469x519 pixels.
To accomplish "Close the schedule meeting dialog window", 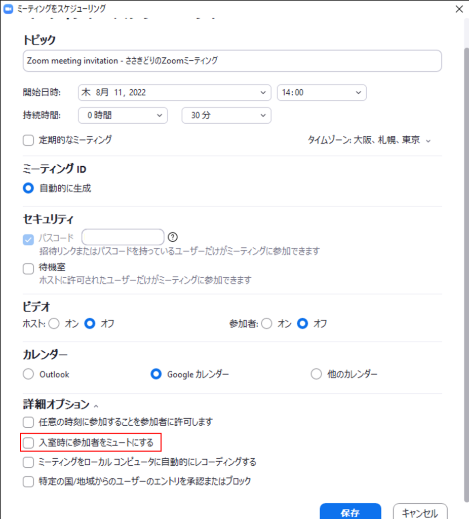I will click(459, 9).
